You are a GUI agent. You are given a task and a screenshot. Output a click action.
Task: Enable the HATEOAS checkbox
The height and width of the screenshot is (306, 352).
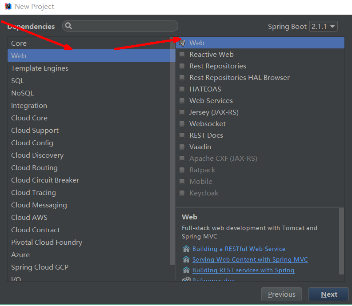(182, 89)
